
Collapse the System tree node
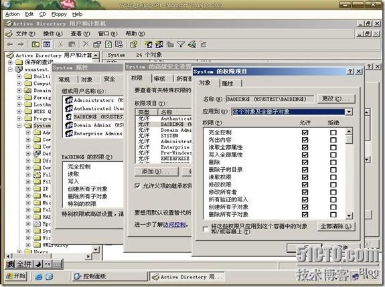coord(19,126)
